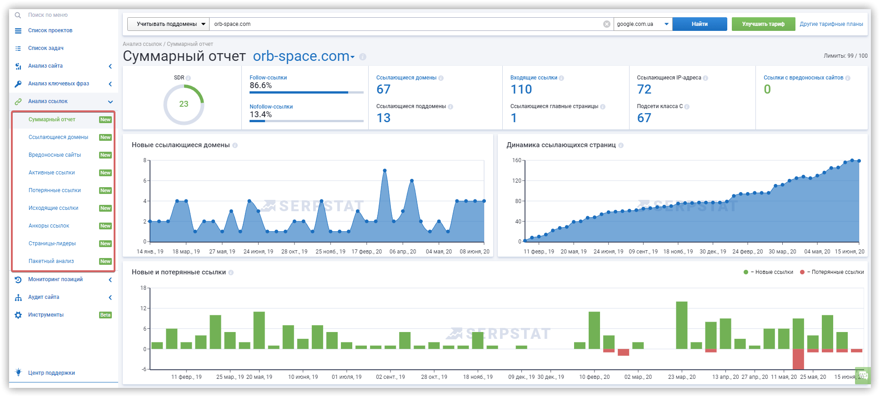Open the chat widget icon at bottom right
The width and height of the screenshot is (880, 397).
pyautogui.click(x=863, y=376)
